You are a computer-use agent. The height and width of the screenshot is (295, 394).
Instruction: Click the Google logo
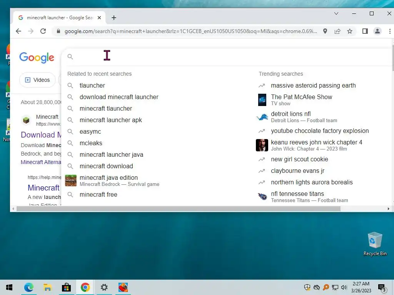[37, 58]
